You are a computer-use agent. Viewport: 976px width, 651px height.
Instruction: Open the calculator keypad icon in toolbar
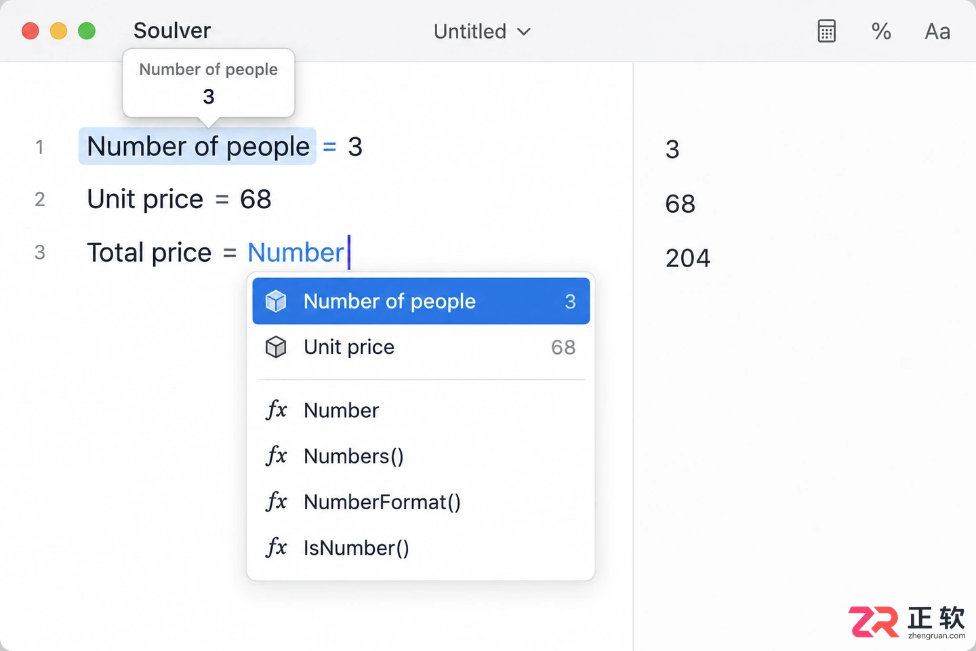826,31
